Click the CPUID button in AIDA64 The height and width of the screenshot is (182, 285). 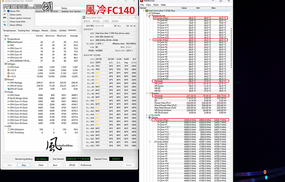tap(72, 165)
